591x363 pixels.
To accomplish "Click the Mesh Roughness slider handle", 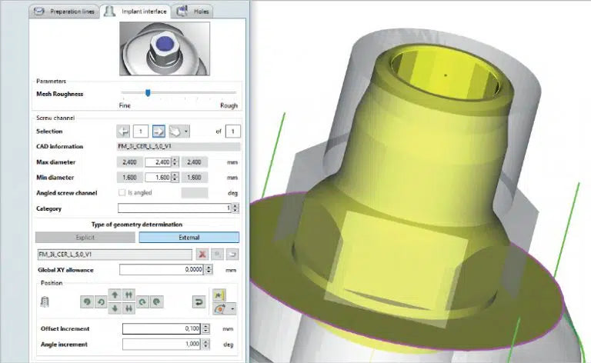I will tap(148, 94).
